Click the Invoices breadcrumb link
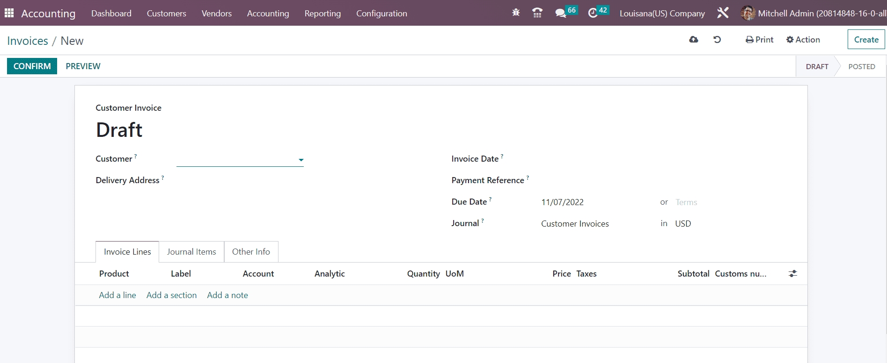Viewport: 887px width, 363px height. pos(28,41)
